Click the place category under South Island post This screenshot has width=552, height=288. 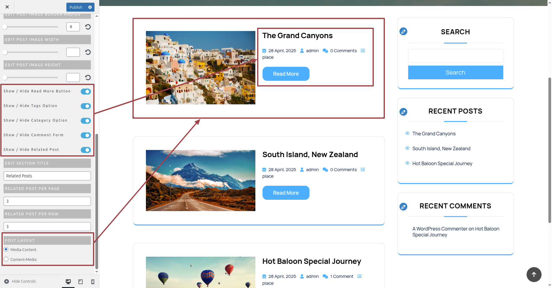(268, 176)
